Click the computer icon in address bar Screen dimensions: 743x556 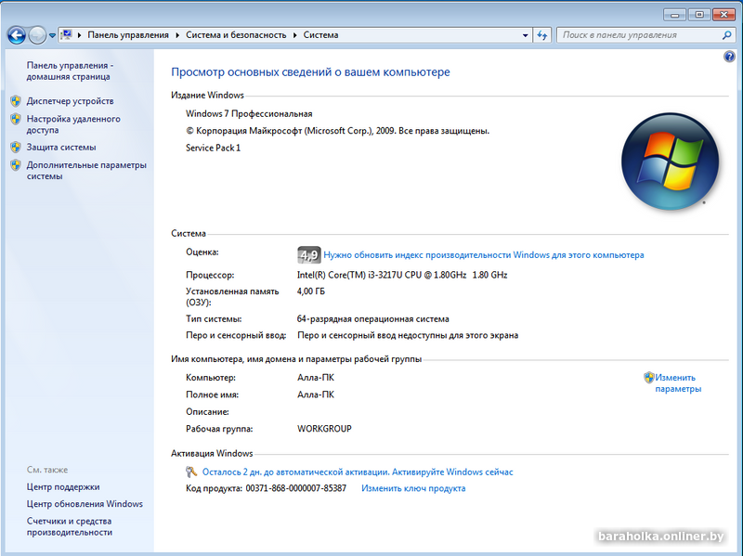(x=67, y=35)
